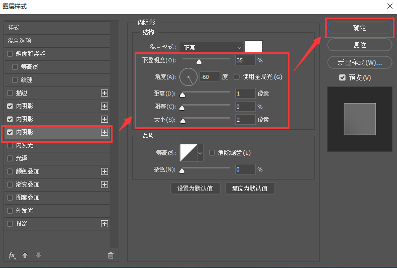Add another 描边 effect with its plus icon
Viewport: 397px width, 268px height.
point(105,93)
